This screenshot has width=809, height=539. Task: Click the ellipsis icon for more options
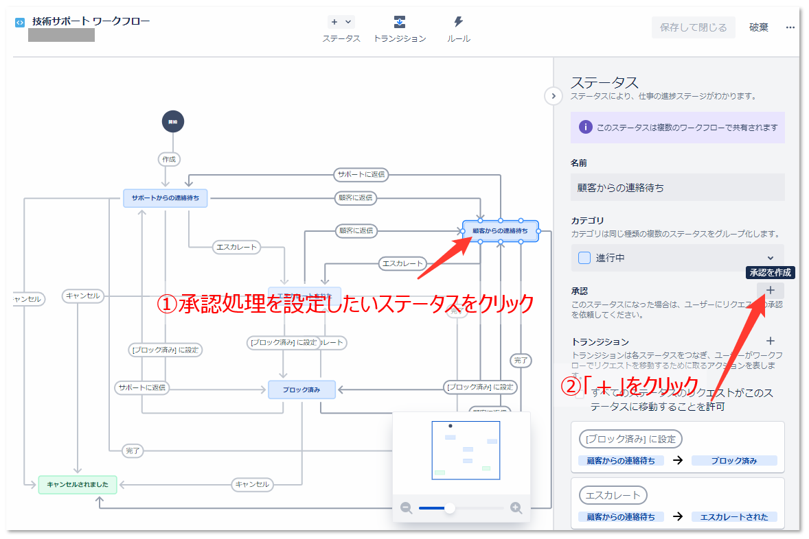790,27
